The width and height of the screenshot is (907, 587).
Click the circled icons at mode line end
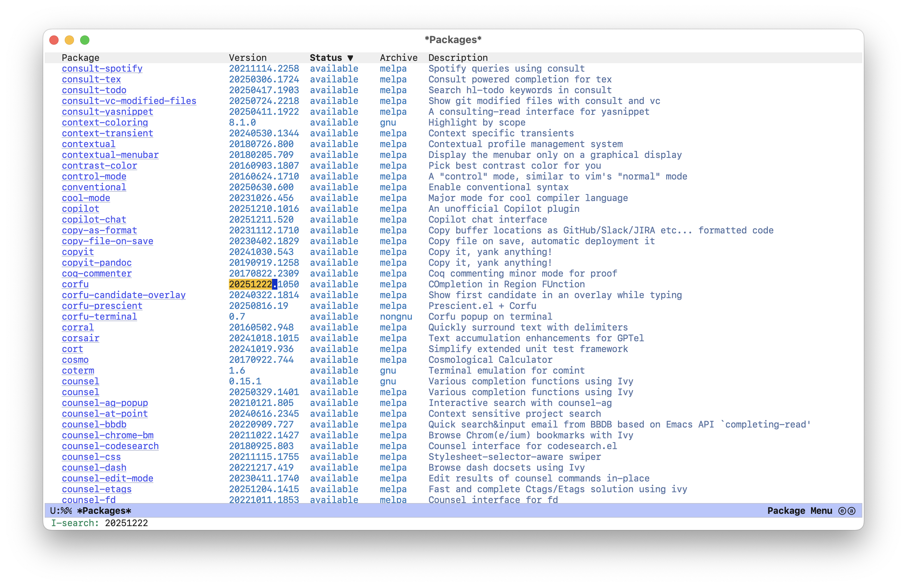pyautogui.click(x=847, y=511)
